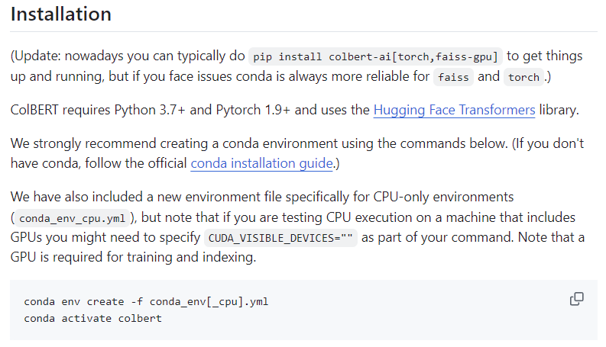Image resolution: width=606 pixels, height=347 pixels.
Task: Open the Hugging Face Transformers link
Action: tap(454, 110)
